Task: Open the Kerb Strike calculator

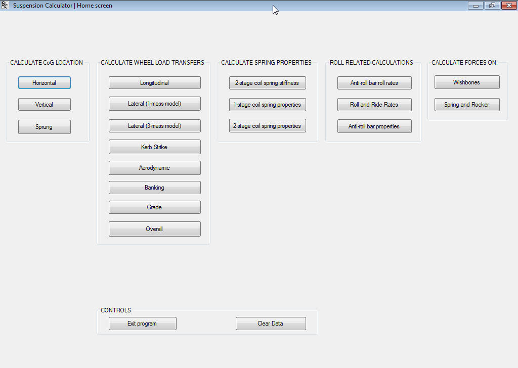Action: click(154, 147)
